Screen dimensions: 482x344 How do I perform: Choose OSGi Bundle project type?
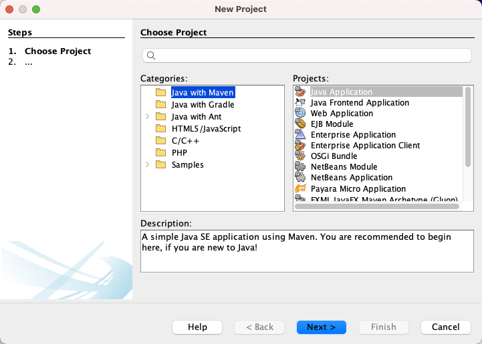coord(334,156)
